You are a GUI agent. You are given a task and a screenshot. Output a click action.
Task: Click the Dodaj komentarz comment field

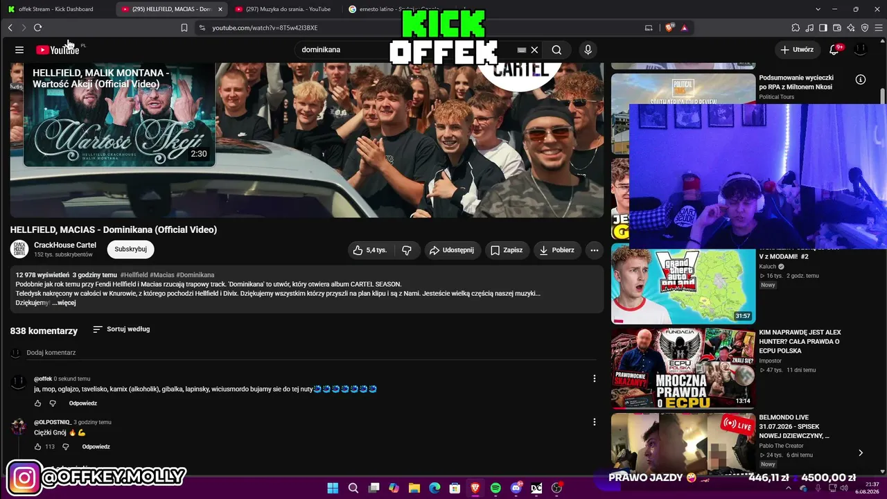(x=312, y=353)
